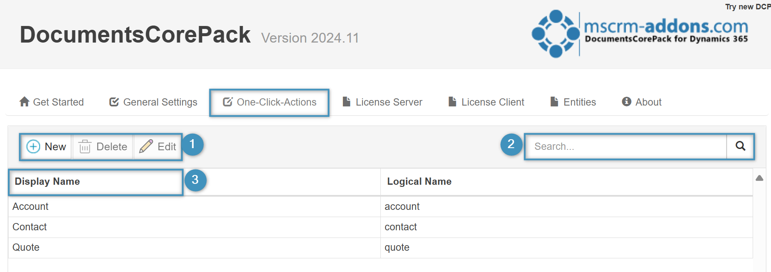Click the mscrm-addons.com logo

pos(640,34)
